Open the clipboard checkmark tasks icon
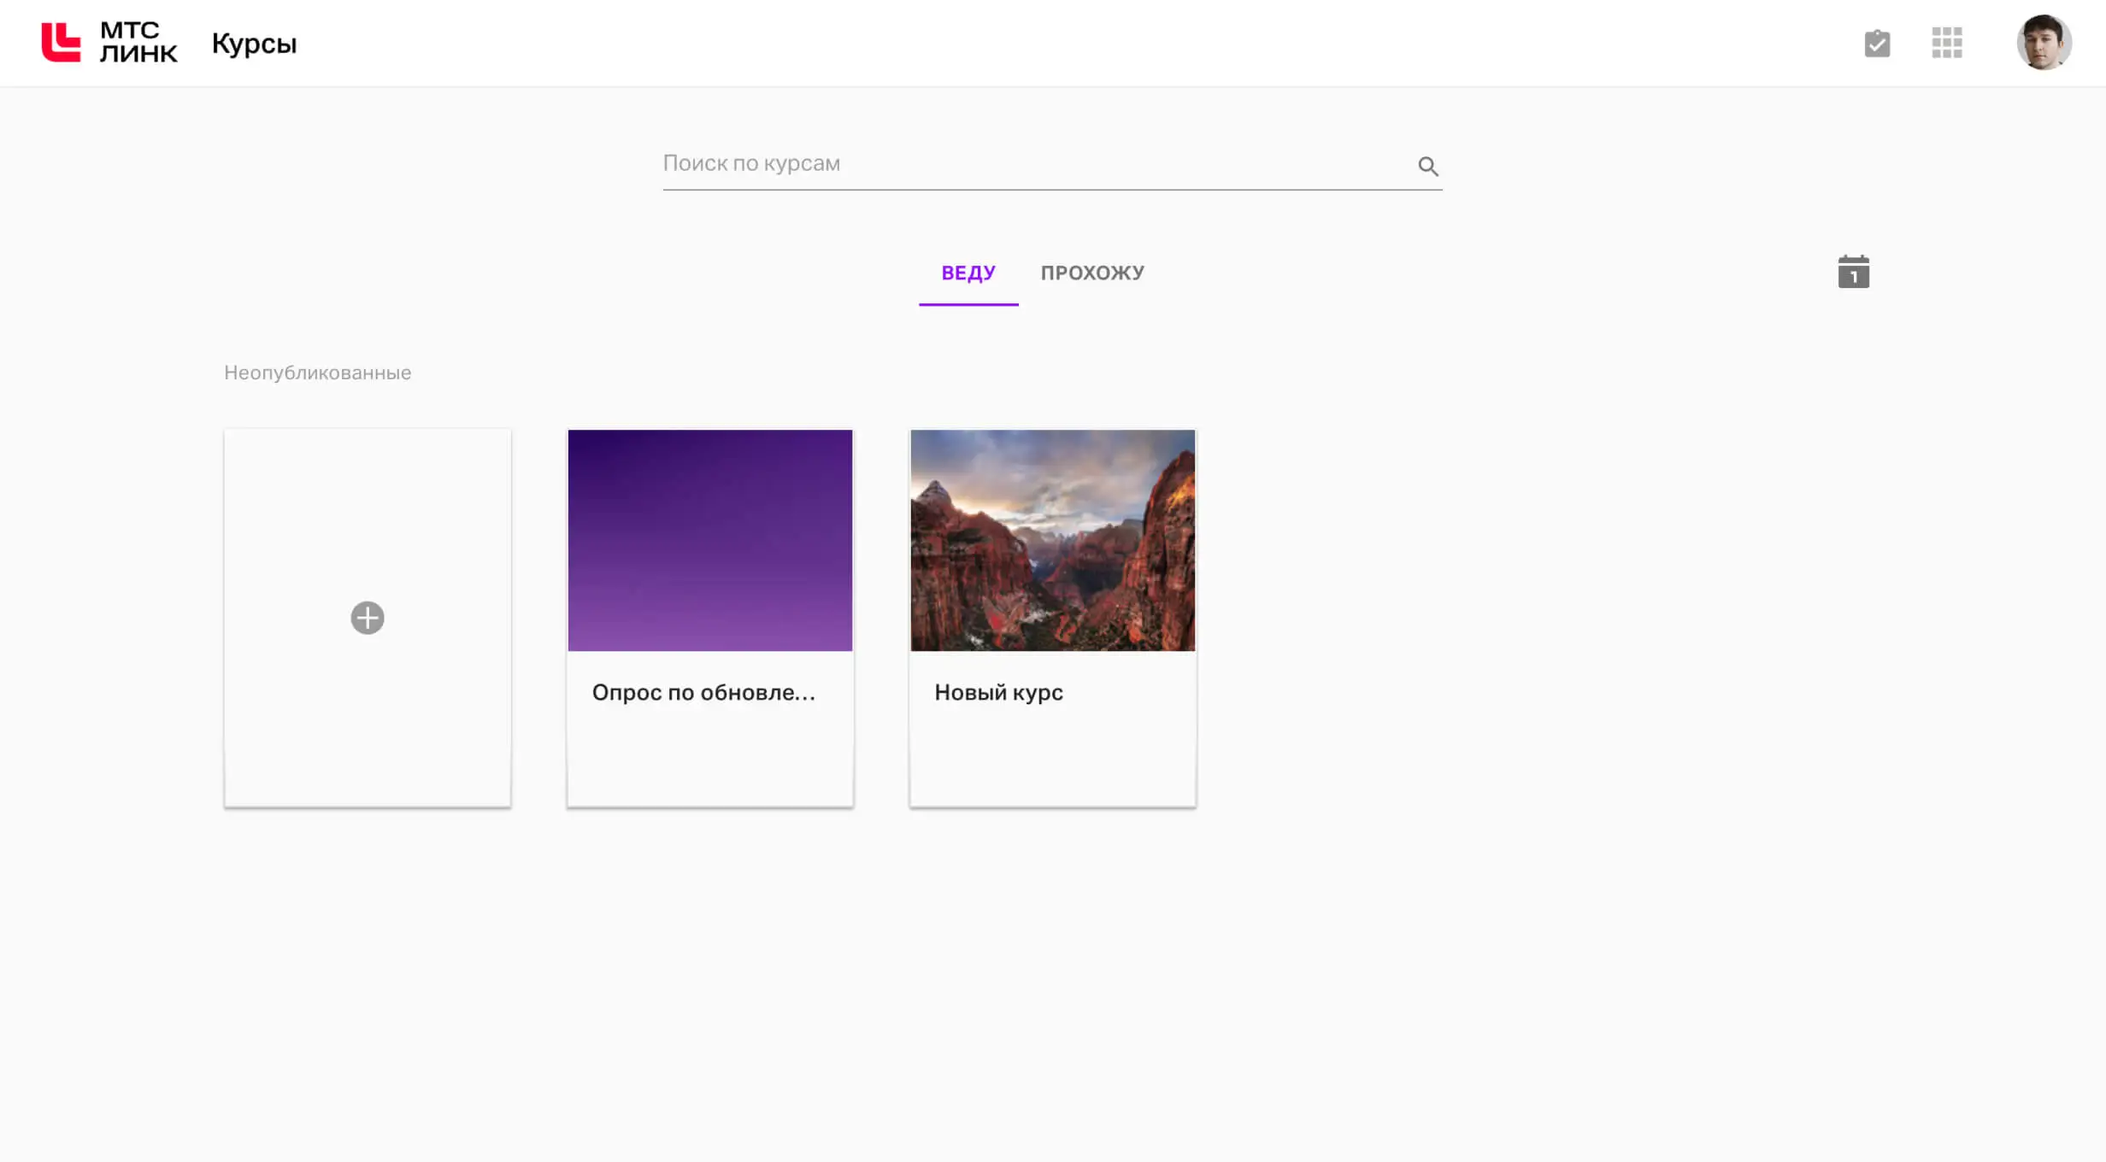The height and width of the screenshot is (1162, 2106). point(1877,43)
